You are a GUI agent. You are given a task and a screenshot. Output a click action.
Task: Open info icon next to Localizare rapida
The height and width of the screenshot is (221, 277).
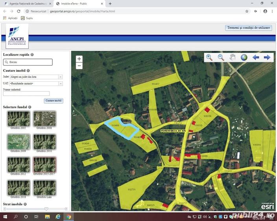pyautogui.click(x=32, y=55)
